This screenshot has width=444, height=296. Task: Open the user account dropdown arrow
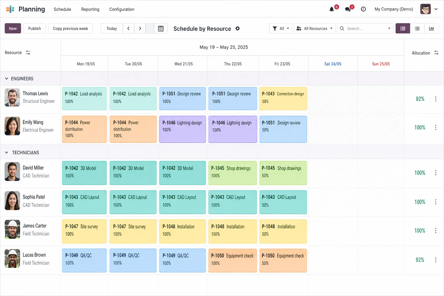pos(436,9)
